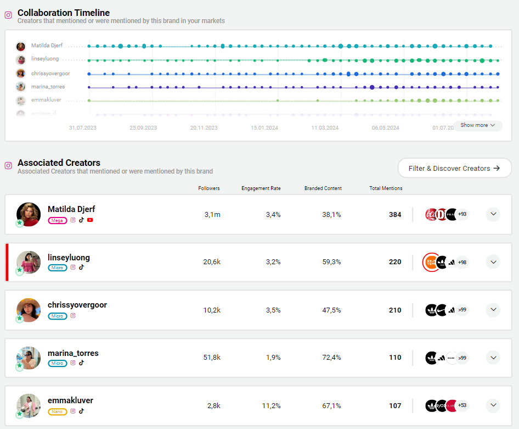The image size is (519, 429).
Task: Click Instagram icon beside Collaboration Timeline heading
Action: (8, 15)
